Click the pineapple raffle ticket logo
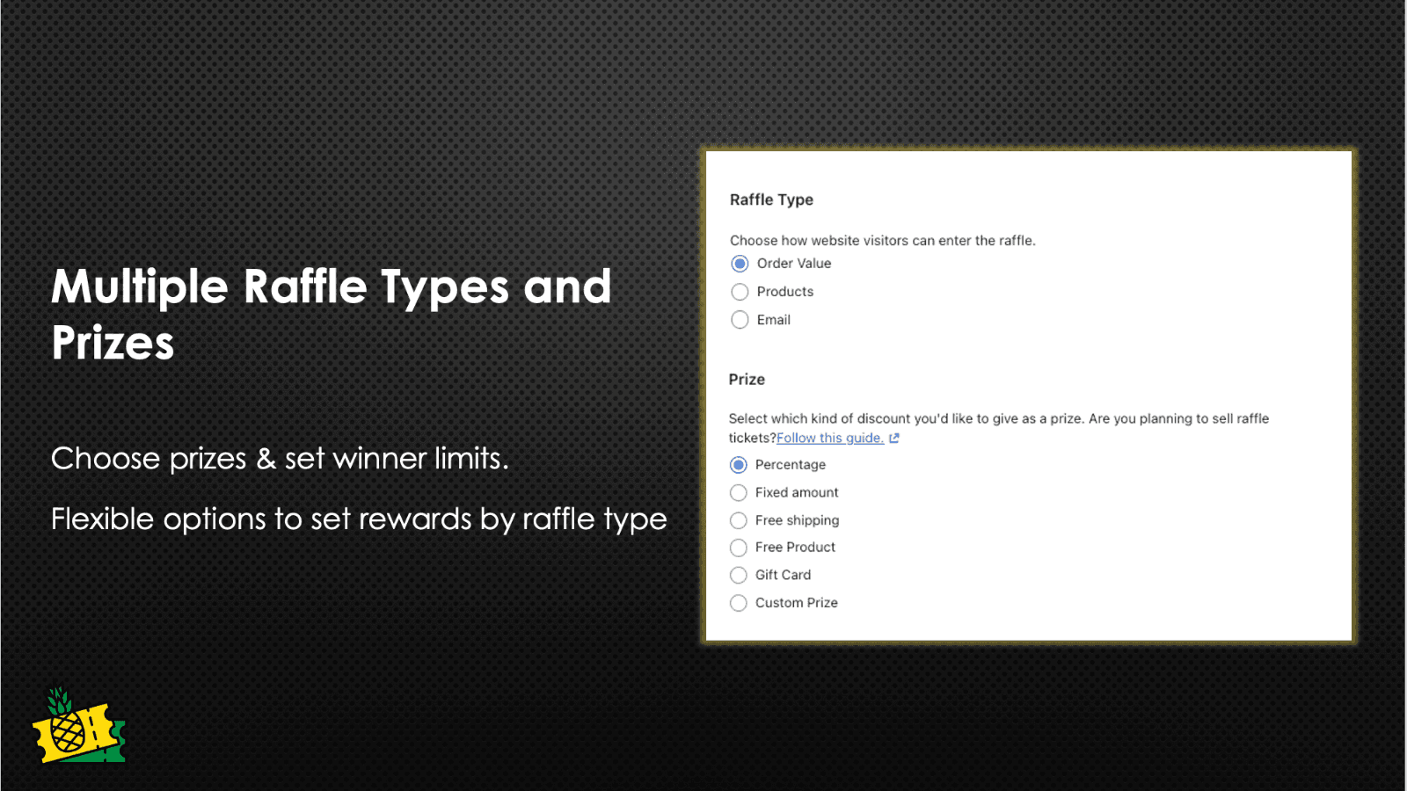Screen dimensions: 1407x791 point(79,726)
